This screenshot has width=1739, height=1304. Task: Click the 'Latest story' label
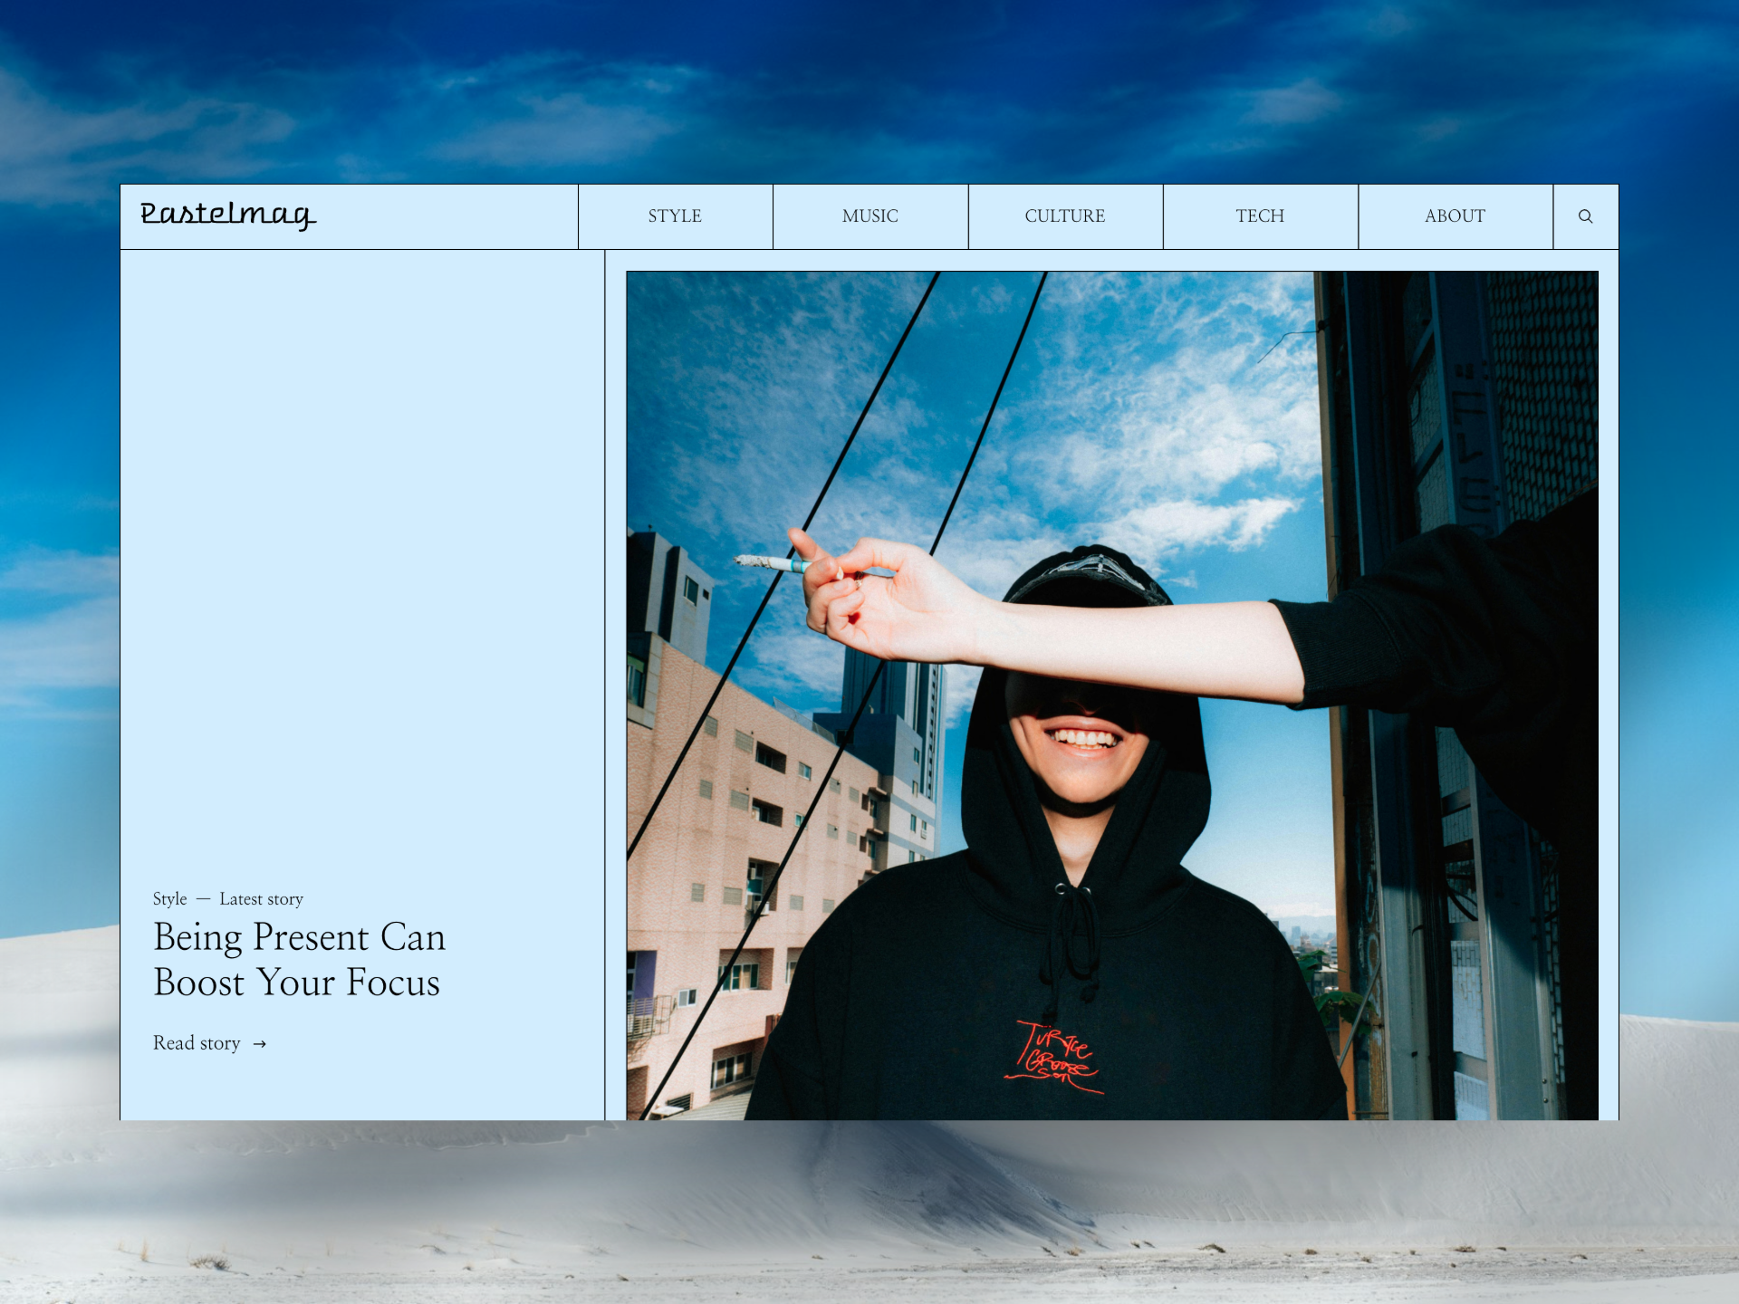(261, 899)
